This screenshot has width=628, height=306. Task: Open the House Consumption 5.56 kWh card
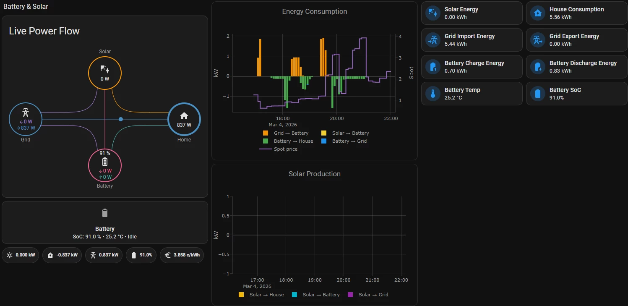click(x=576, y=13)
